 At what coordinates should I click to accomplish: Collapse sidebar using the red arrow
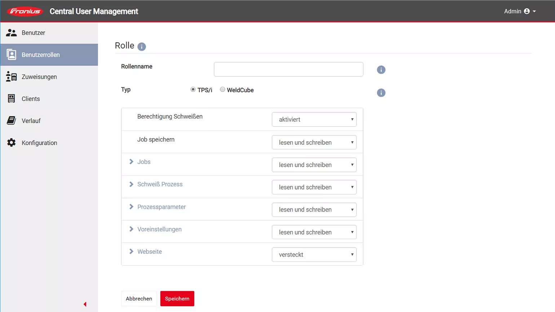pyautogui.click(x=85, y=304)
